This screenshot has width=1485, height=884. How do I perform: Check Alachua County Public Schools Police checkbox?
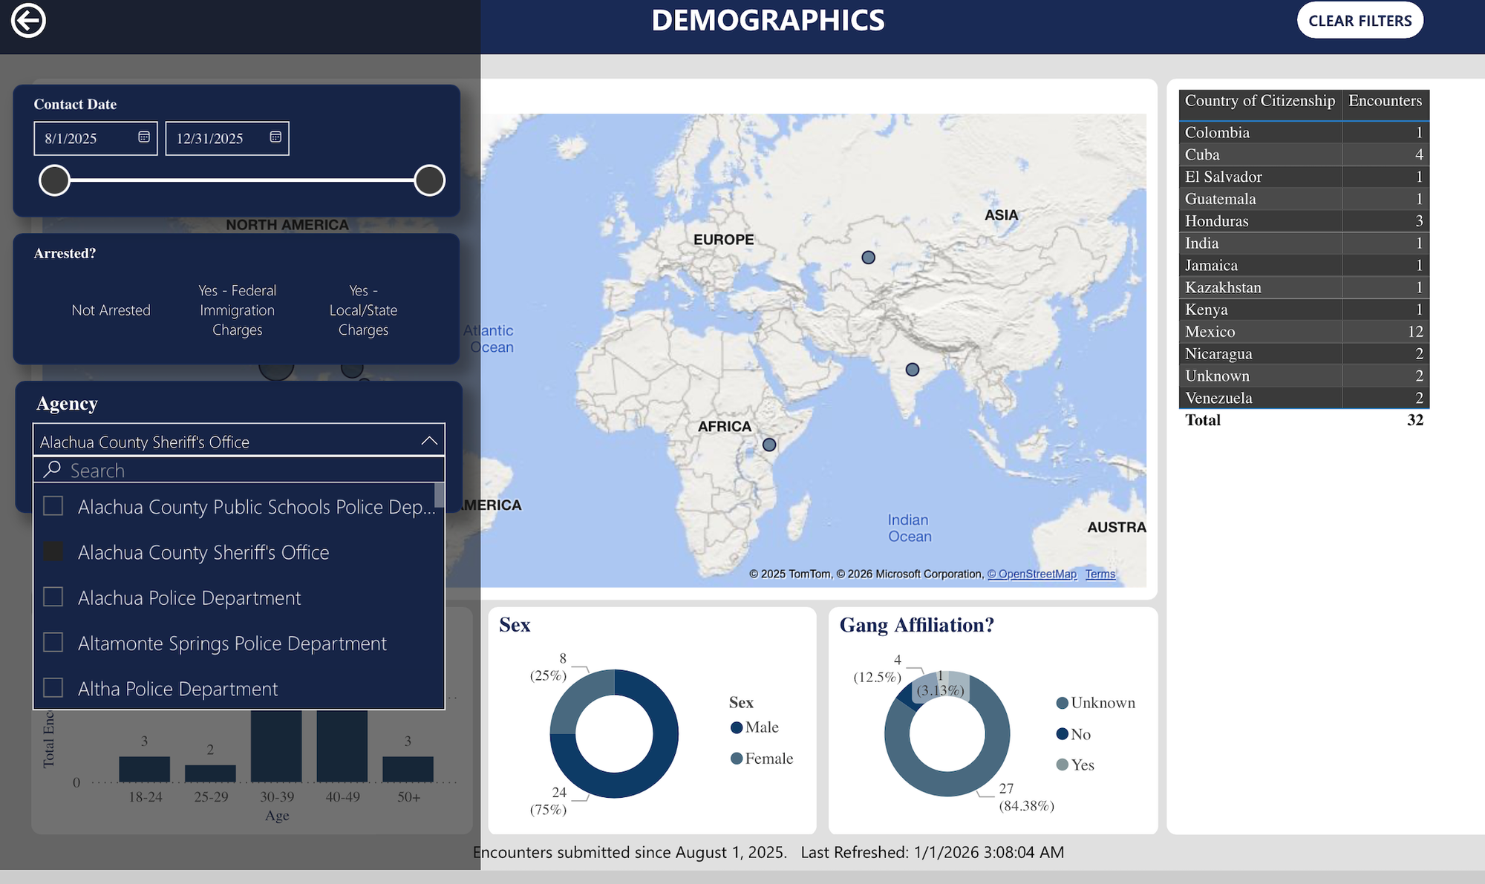click(53, 506)
